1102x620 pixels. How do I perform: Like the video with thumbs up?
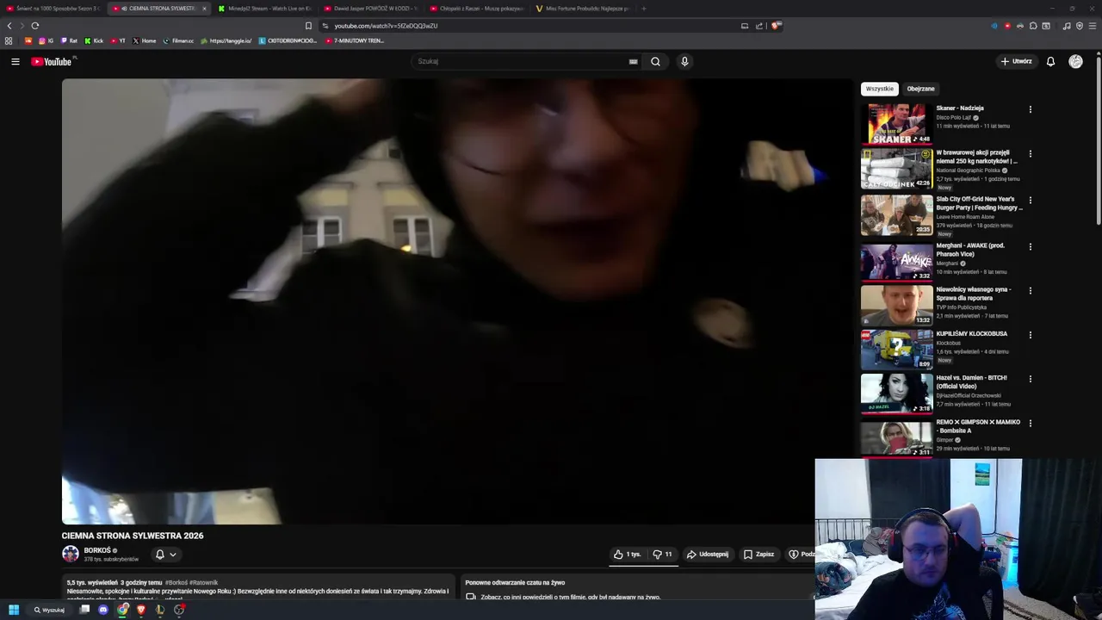pos(627,555)
